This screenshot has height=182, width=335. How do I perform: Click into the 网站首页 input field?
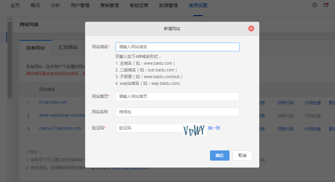[177, 97]
